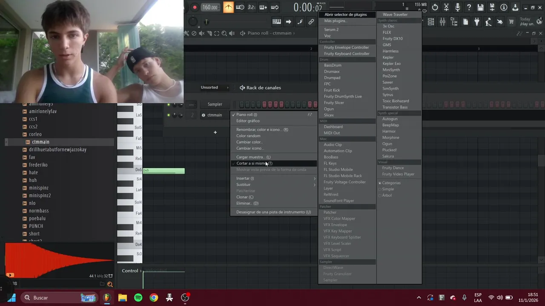545x306 pixels.
Task: Open the mixer faders icon
Action: point(442,22)
